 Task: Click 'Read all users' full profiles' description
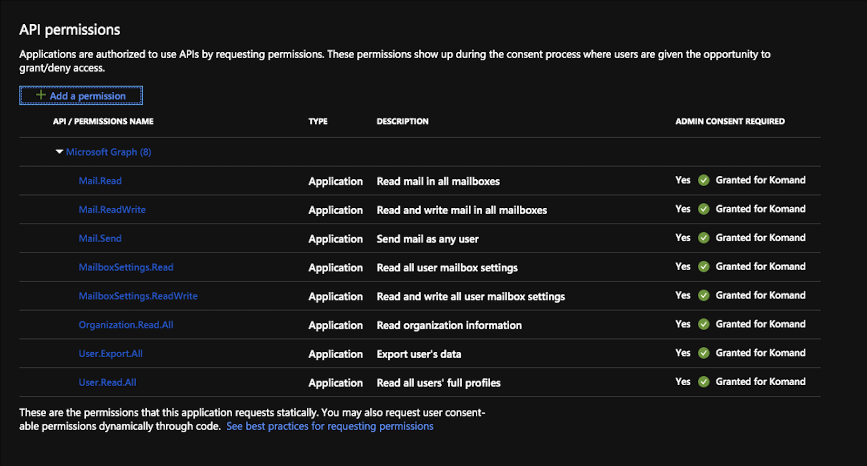(x=439, y=383)
